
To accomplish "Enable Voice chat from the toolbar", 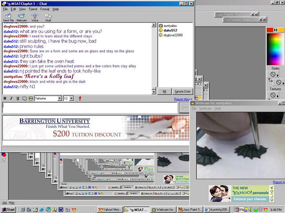I will tap(35, 17).
